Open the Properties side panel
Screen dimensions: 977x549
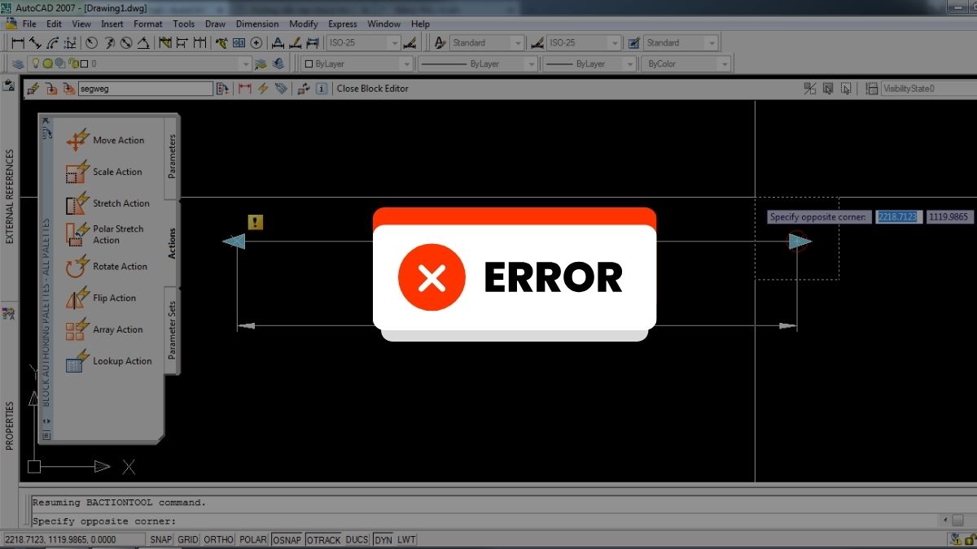pos(10,425)
